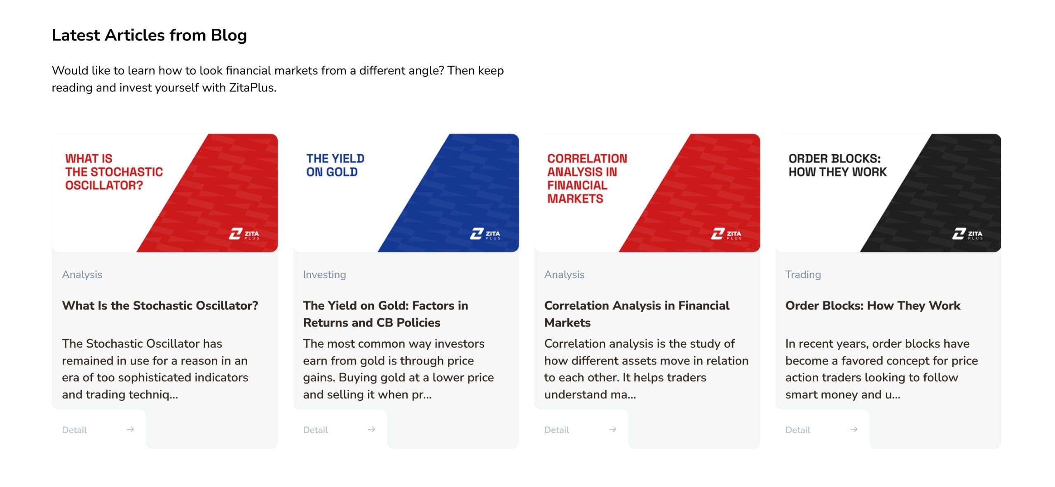Open the Stochastic Oscillator banner image
1055x487 pixels.
165,193
